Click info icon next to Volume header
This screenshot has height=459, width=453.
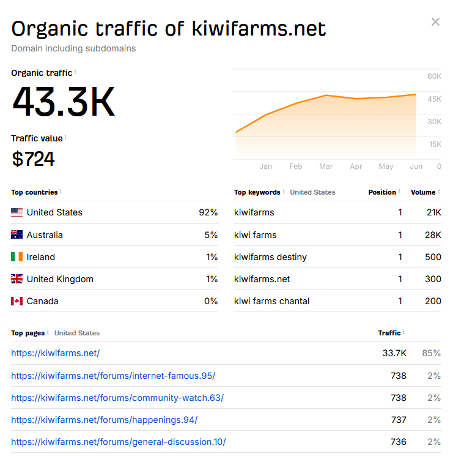point(439,192)
